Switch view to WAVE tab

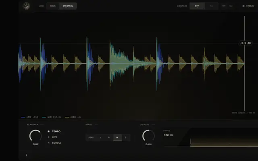[53, 6]
